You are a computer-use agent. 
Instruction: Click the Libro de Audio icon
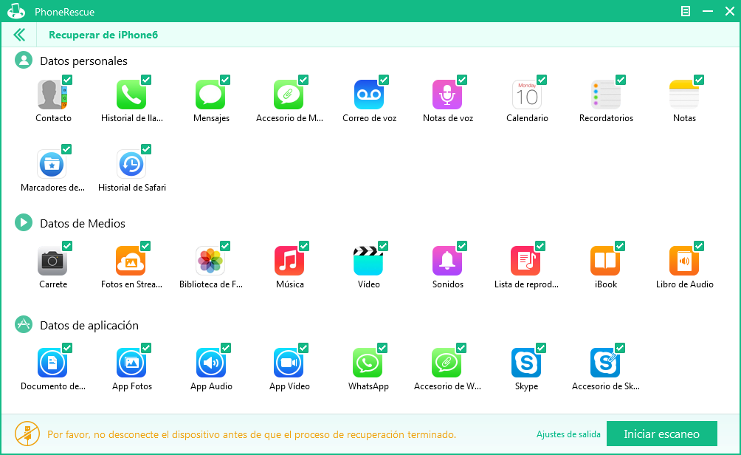[684, 261]
